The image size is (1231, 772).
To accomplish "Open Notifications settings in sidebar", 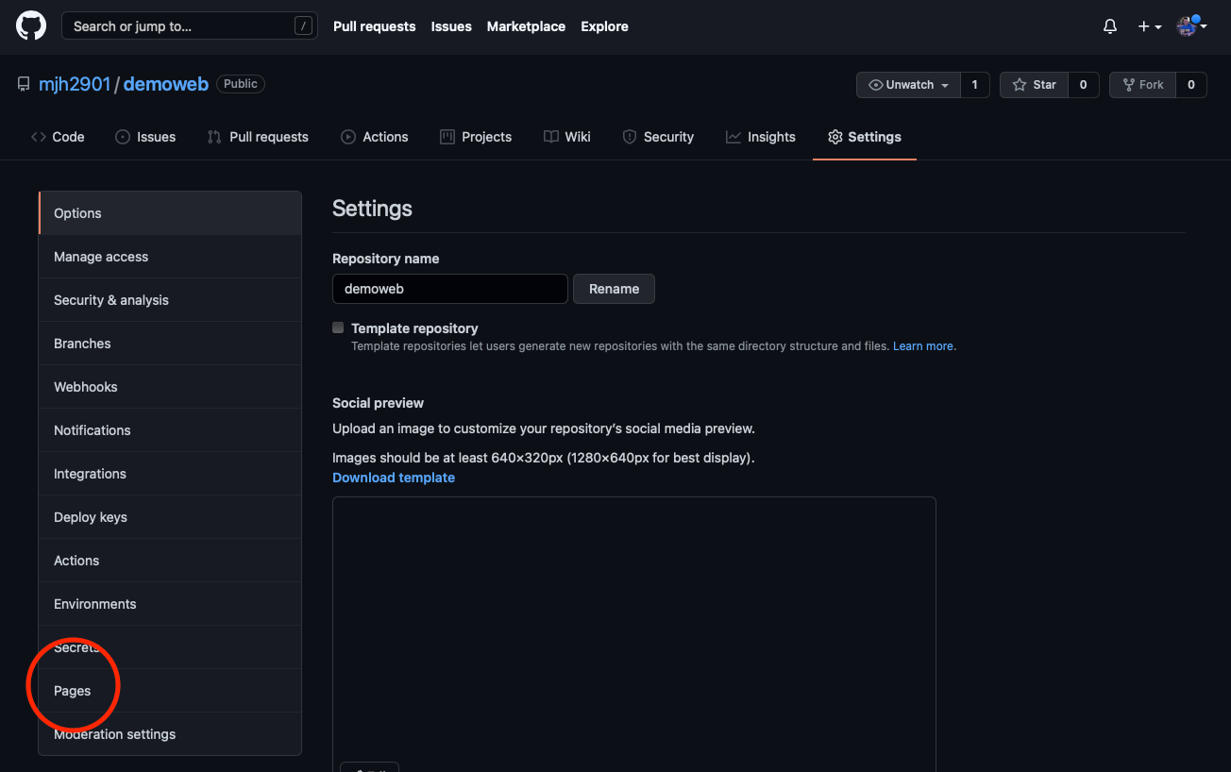I will (170, 430).
